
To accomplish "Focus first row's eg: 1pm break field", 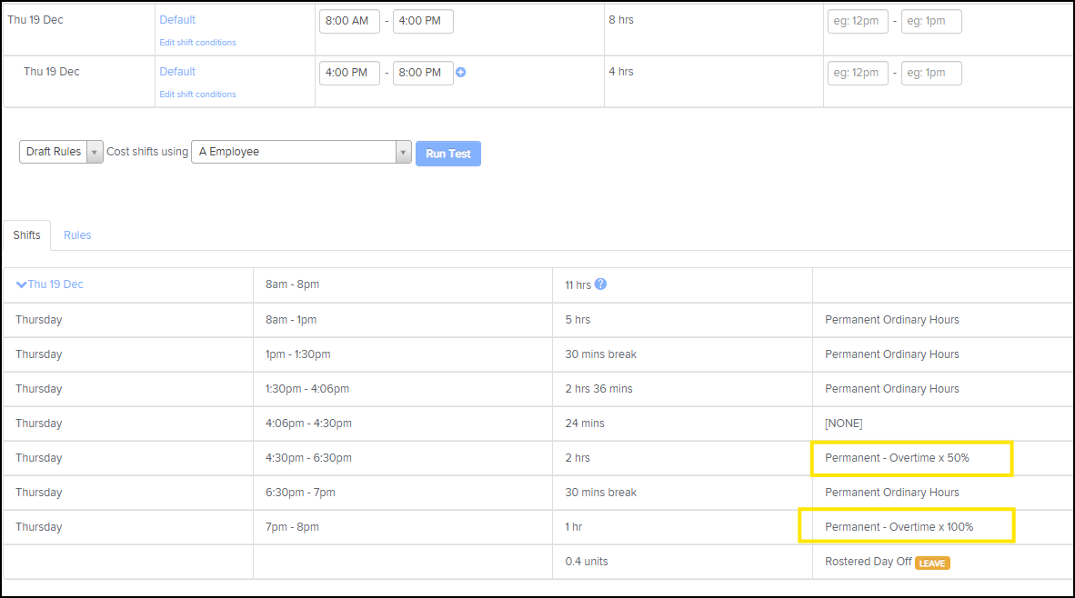I will point(931,22).
